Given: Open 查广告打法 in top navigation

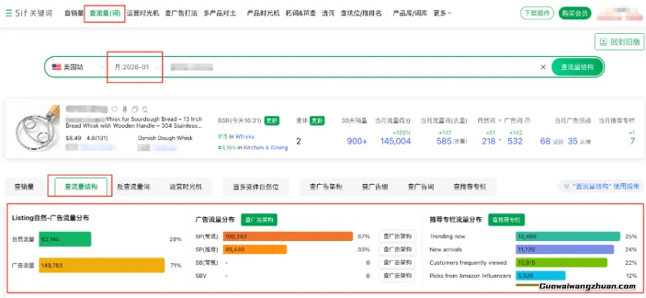Looking at the screenshot, I should (181, 13).
